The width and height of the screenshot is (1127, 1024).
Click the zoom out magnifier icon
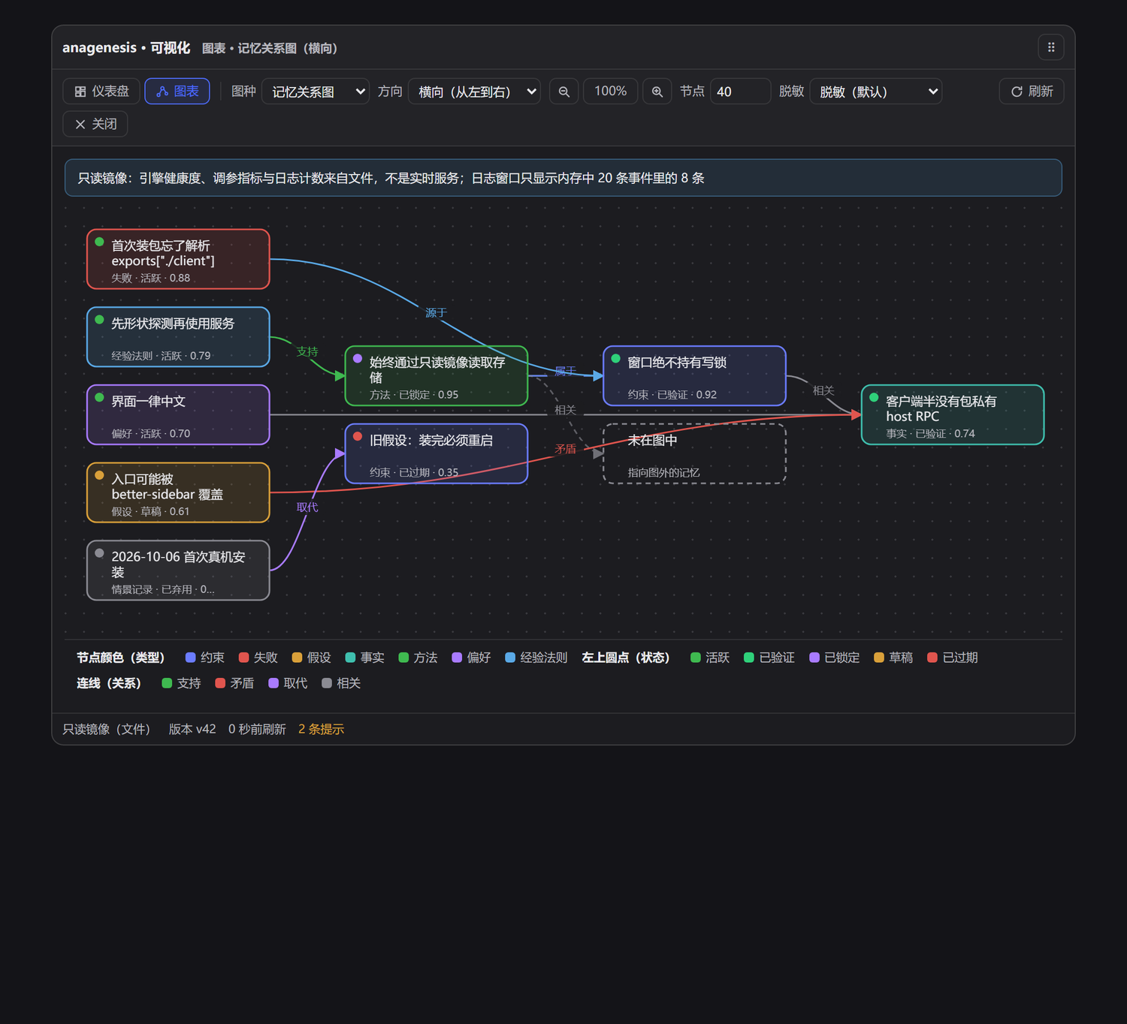[564, 92]
